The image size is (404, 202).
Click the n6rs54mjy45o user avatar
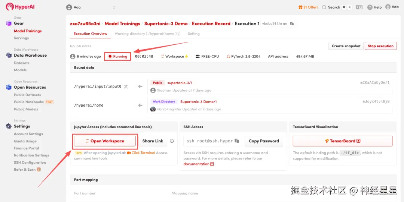pos(153,109)
